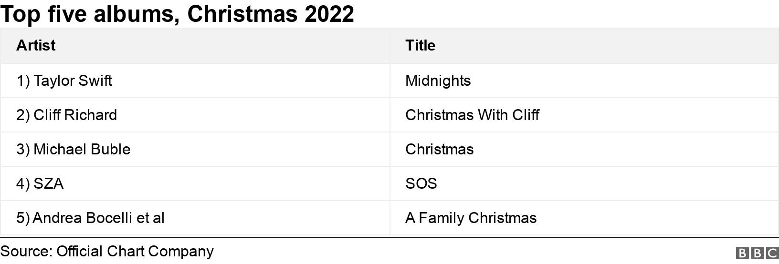The height and width of the screenshot is (264, 779).
Task: Click the 'Top five albums, Christmas 2022' heading
Action: click(177, 14)
